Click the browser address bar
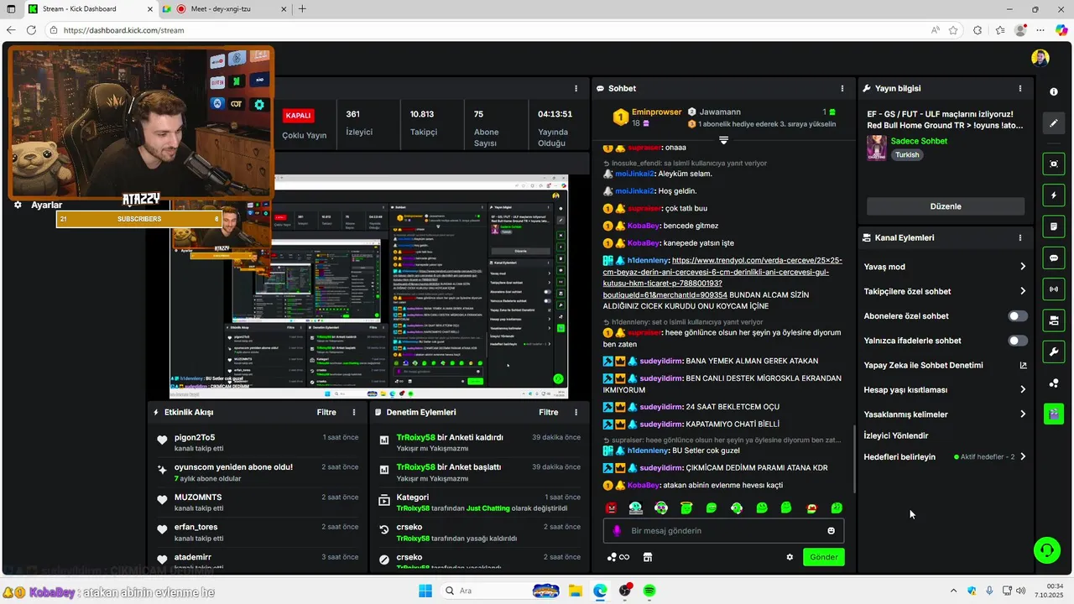1074x604 pixels. pos(487,30)
